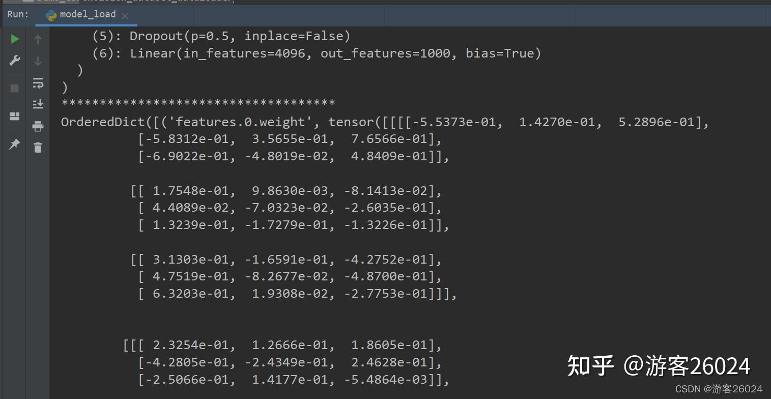
Task: Rerun model_load with the green play icon
Action: (x=15, y=39)
